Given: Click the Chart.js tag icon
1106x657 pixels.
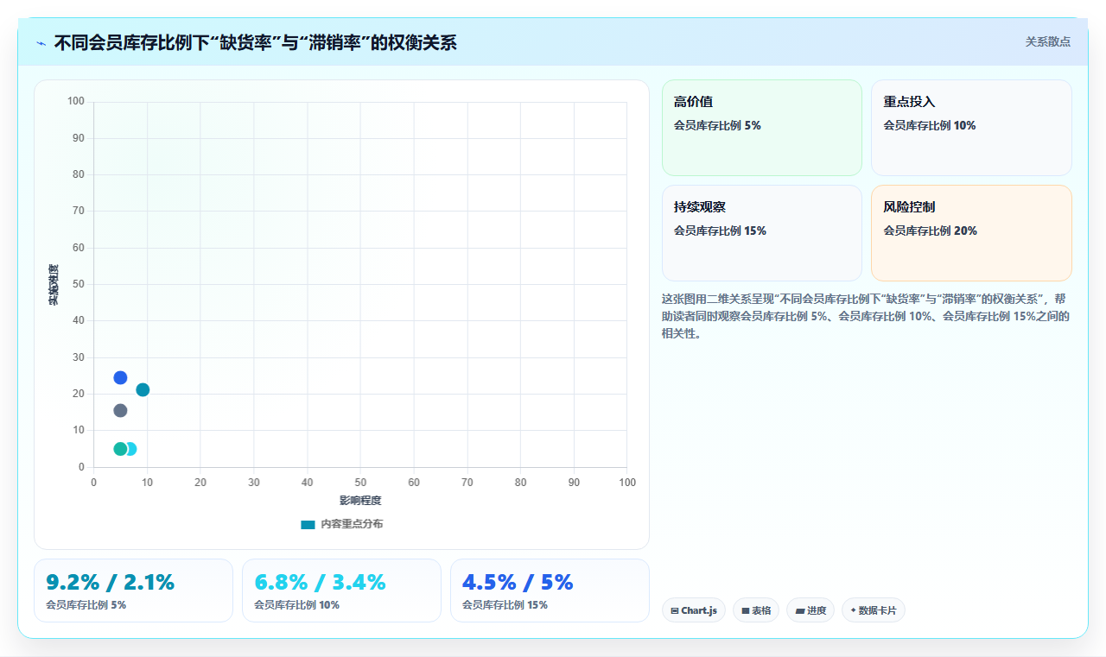Looking at the screenshot, I should (675, 610).
